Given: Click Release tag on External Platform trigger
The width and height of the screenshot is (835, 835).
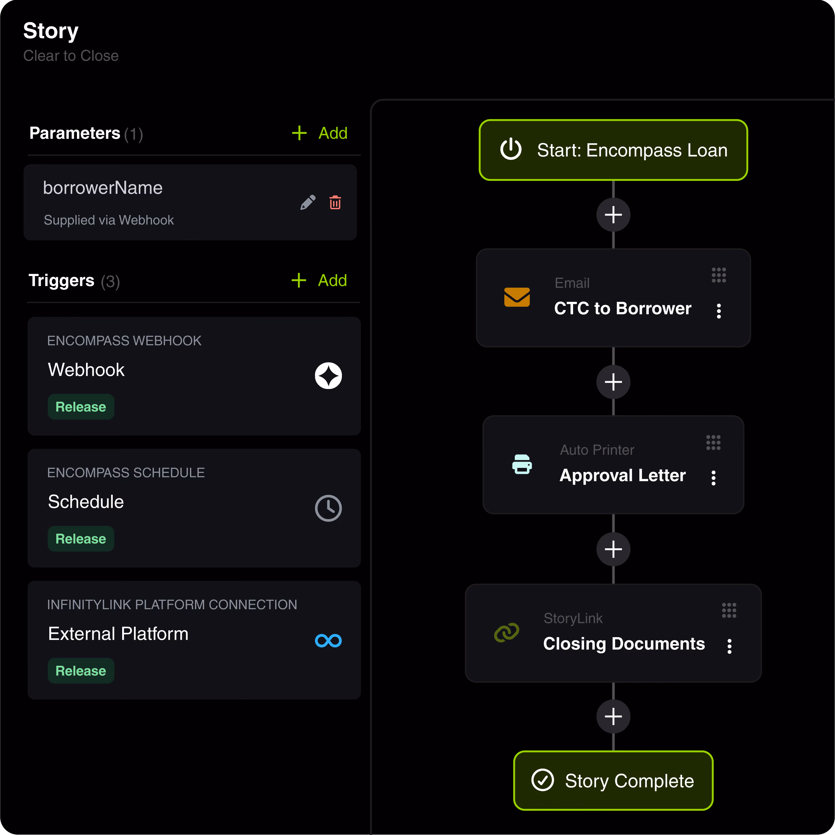Looking at the screenshot, I should [x=81, y=671].
